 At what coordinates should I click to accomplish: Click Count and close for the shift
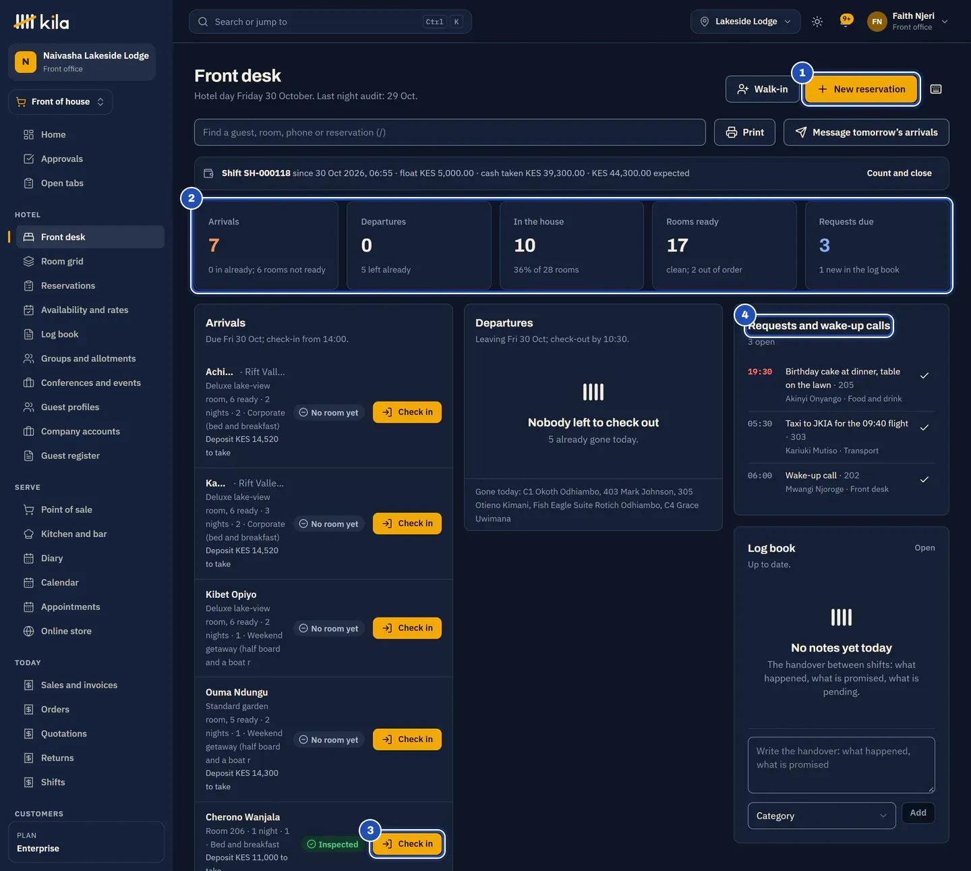(899, 173)
